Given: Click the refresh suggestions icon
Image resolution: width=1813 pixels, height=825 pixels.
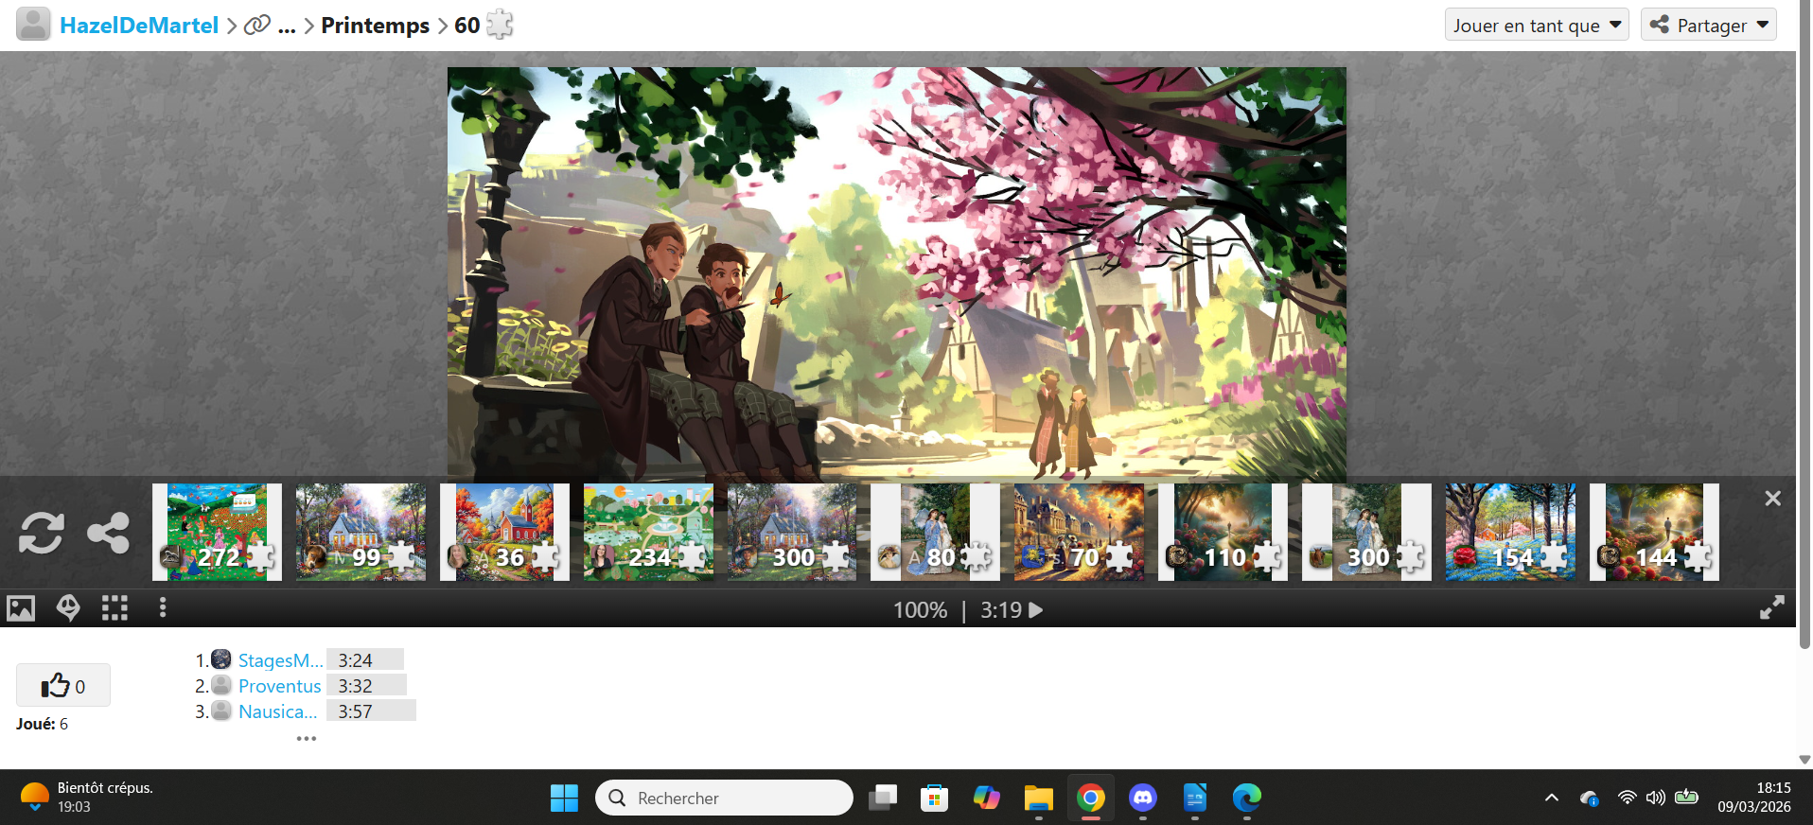Looking at the screenshot, I should [x=42, y=533].
